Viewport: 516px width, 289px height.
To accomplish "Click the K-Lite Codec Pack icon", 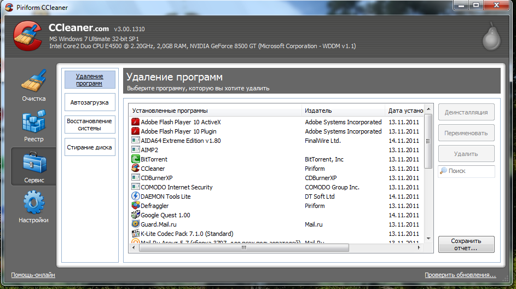I will [x=135, y=234].
